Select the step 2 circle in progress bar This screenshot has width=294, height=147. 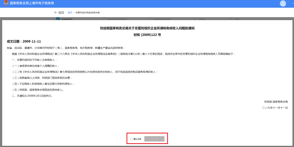tap(103, 19)
